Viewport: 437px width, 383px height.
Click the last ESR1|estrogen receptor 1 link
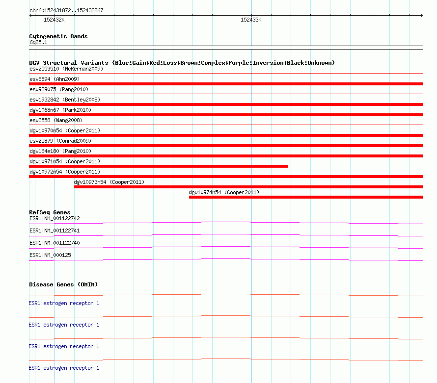click(x=64, y=368)
